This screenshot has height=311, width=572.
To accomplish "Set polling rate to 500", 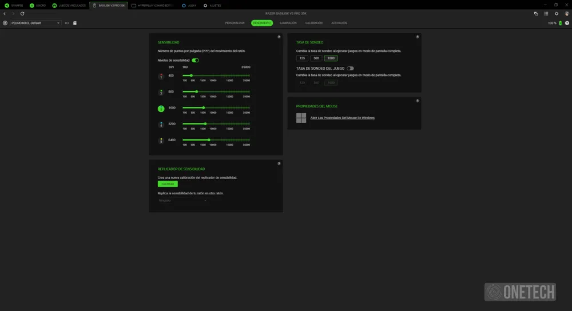I will (316, 58).
